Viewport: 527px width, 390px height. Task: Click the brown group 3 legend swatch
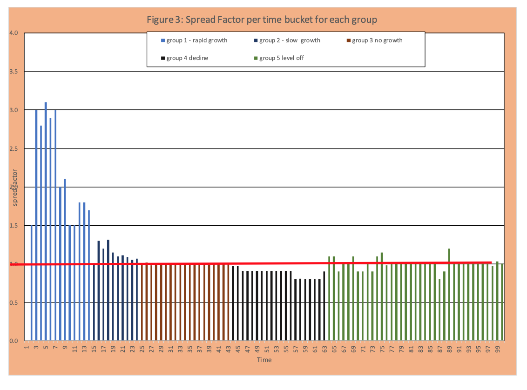click(349, 40)
